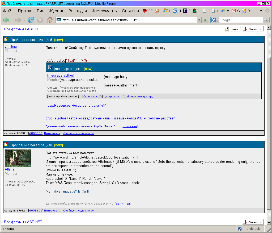Open the Back history dropdown arrow
272x233 pixels.
point(12,20)
